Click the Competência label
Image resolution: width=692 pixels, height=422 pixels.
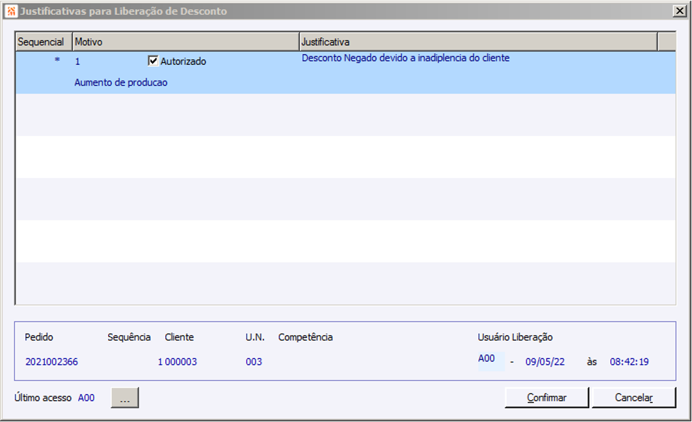(x=306, y=338)
